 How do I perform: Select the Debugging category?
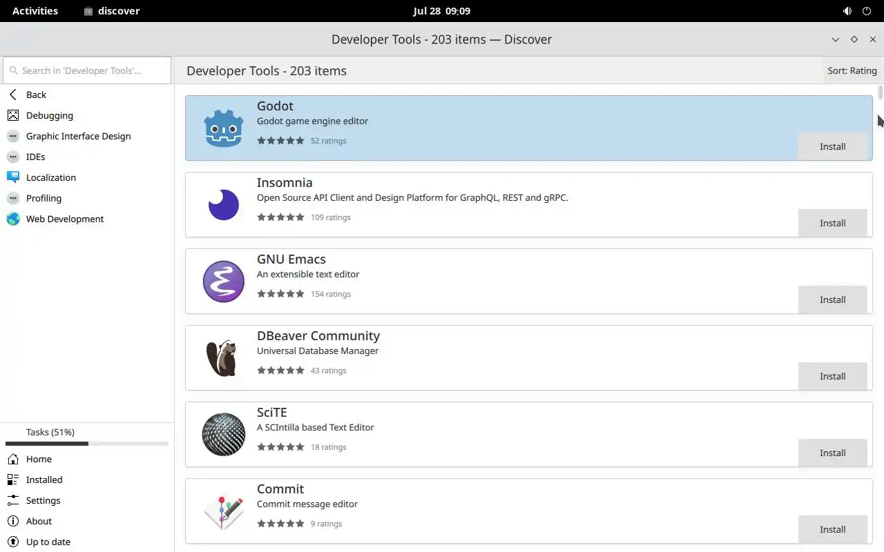pos(87,115)
